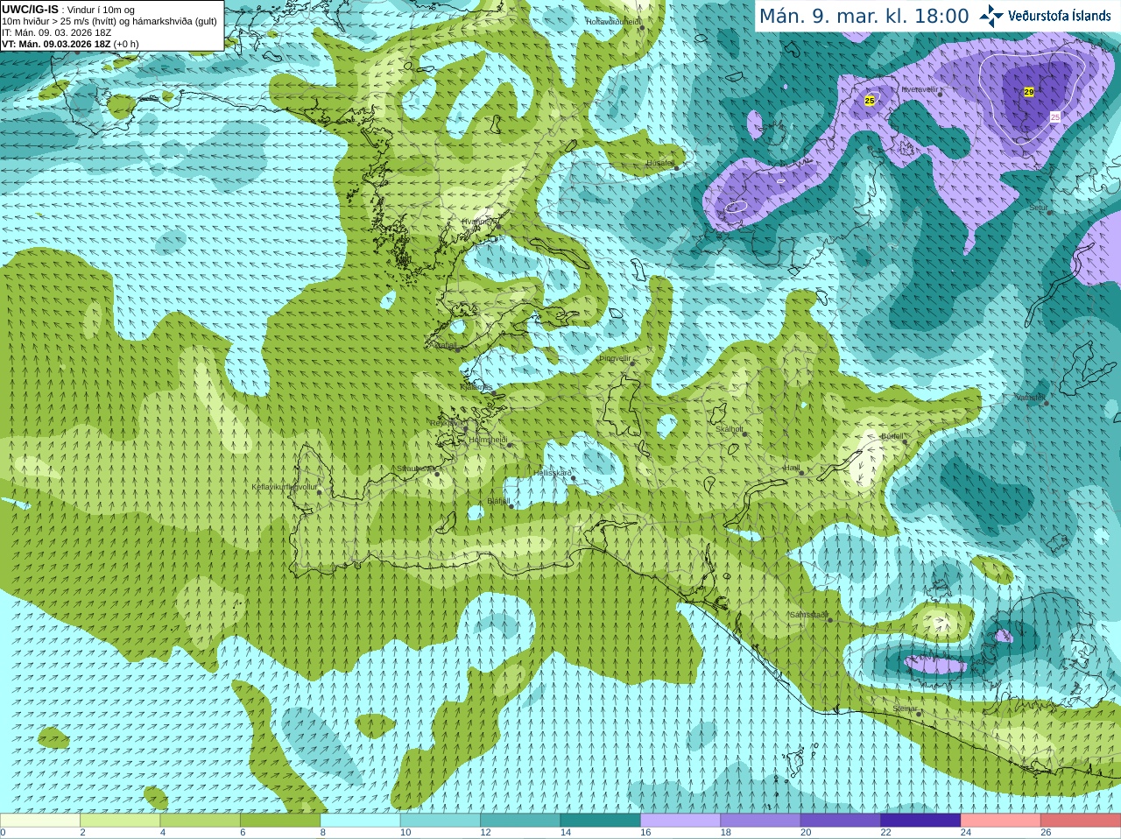
Task: Click the Hellisskarð label
Action: [553, 473]
